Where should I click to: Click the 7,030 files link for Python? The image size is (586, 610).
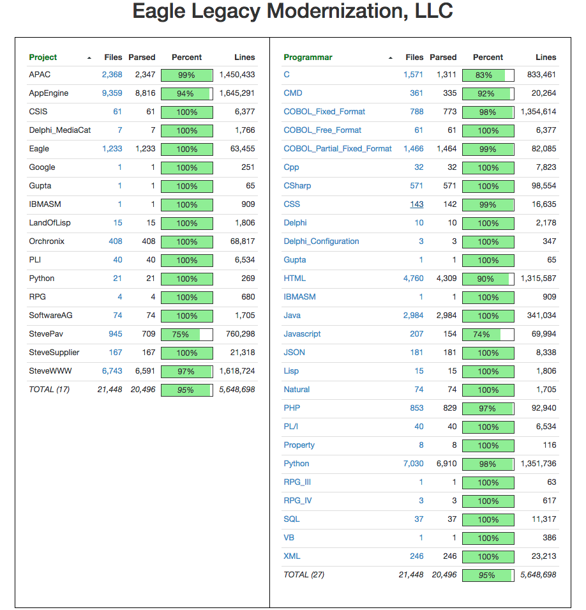tap(413, 464)
